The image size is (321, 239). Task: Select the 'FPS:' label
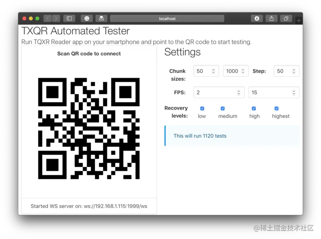coord(180,92)
